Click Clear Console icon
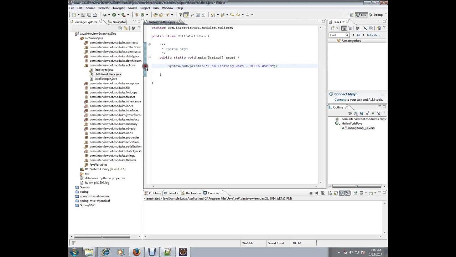The image size is (456, 257). 330,193
